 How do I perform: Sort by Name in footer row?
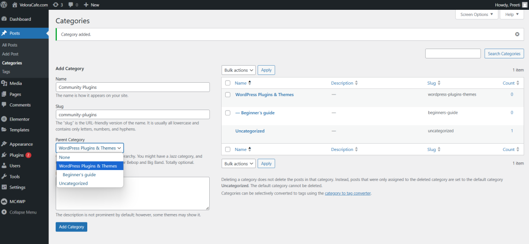tap(243, 149)
